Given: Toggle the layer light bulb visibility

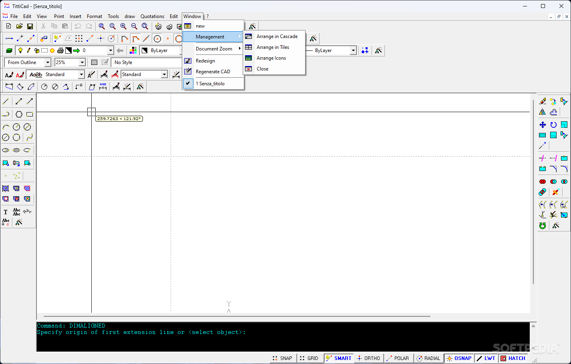Looking at the screenshot, I should 20,50.
